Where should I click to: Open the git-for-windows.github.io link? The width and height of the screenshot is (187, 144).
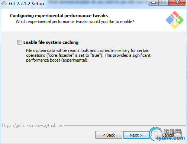(x=32, y=125)
